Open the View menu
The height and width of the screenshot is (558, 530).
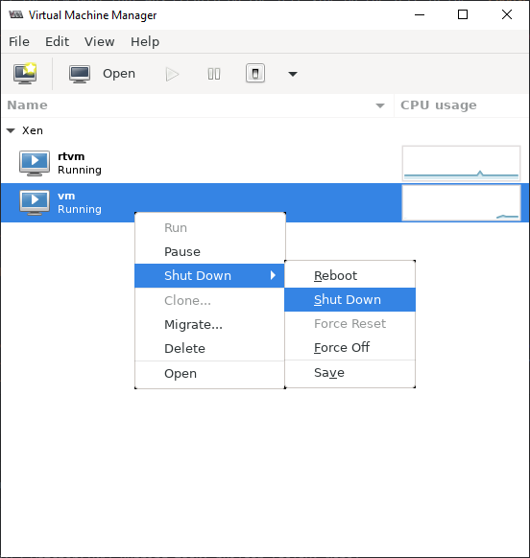[100, 41]
